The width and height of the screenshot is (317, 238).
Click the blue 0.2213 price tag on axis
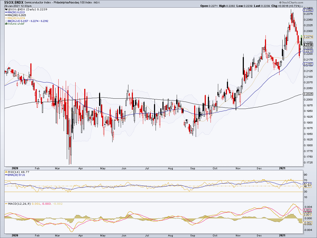point(308,51)
